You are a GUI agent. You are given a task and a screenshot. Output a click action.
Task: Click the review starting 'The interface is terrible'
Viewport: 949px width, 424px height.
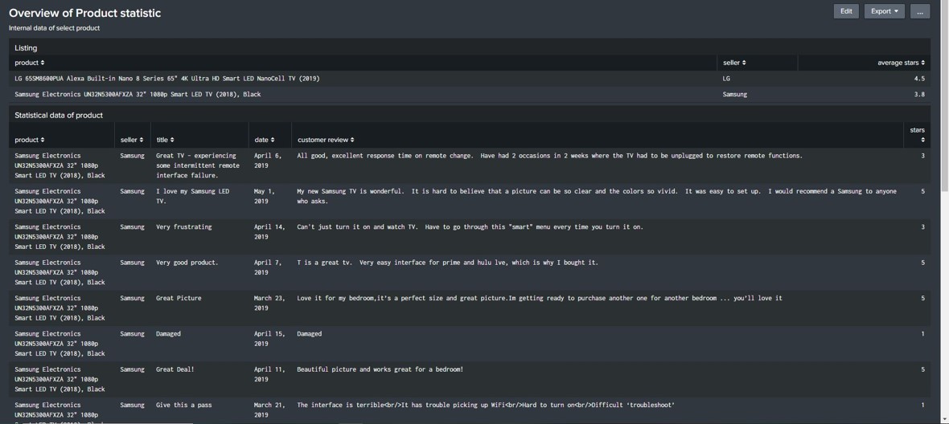pos(486,406)
